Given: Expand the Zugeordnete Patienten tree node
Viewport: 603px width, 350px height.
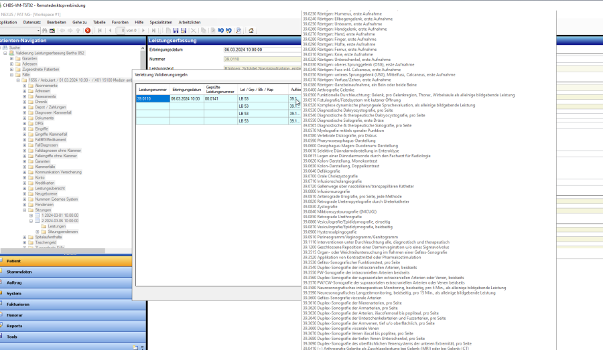Looking at the screenshot, I should 12,70.
